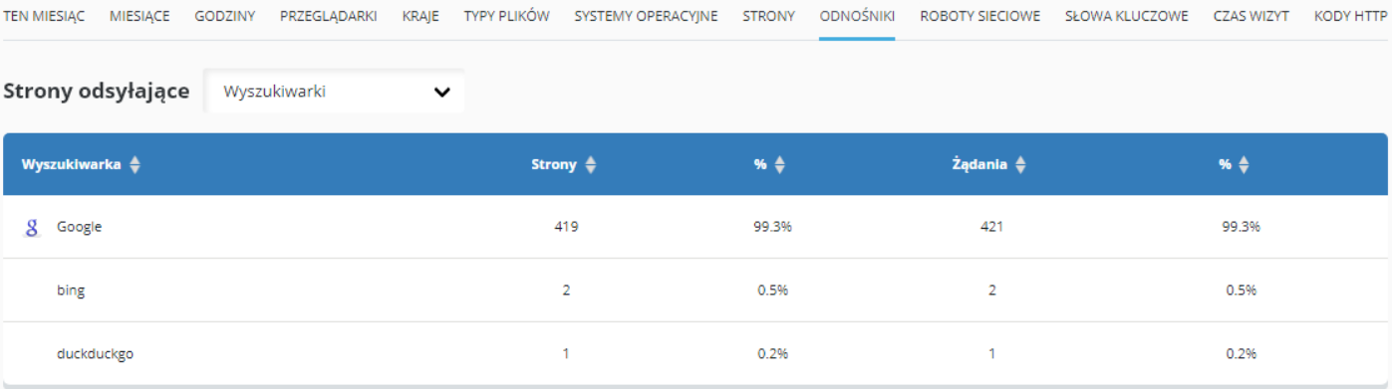Switch to the MIESIĄCE tab

[x=140, y=17]
